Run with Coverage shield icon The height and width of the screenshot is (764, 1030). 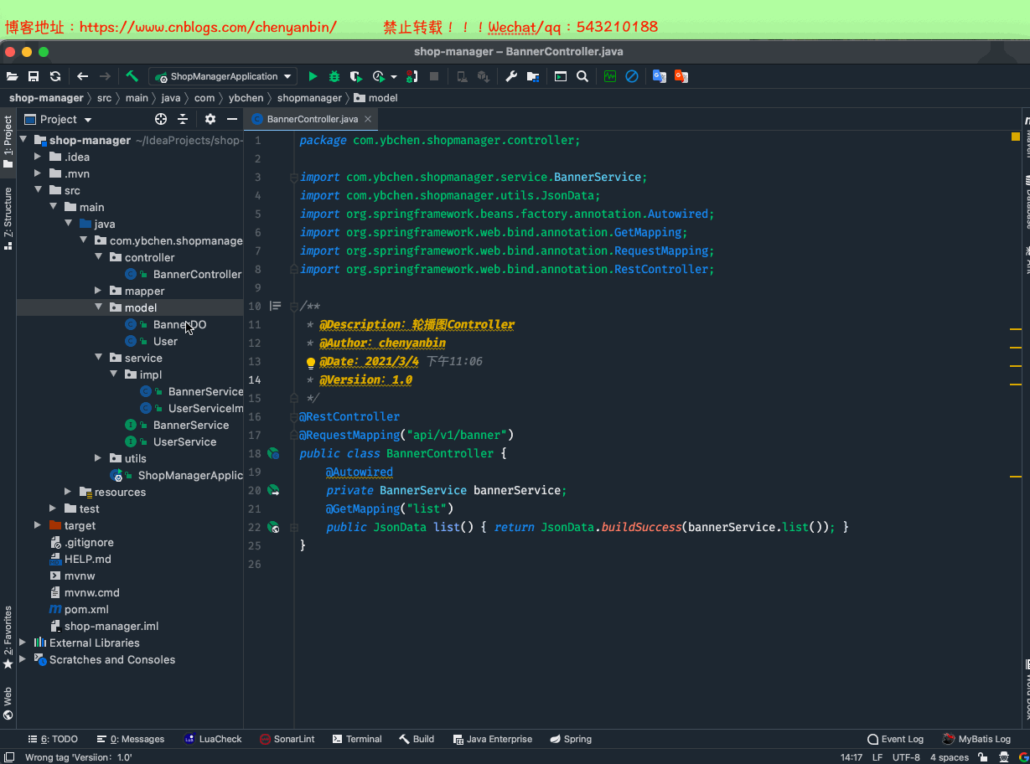click(356, 76)
